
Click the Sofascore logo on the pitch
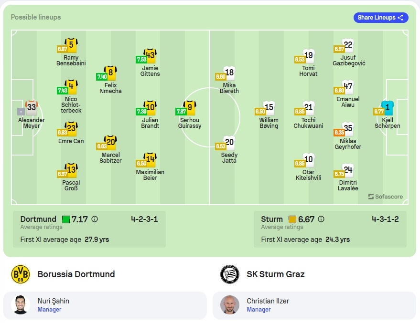click(x=386, y=197)
